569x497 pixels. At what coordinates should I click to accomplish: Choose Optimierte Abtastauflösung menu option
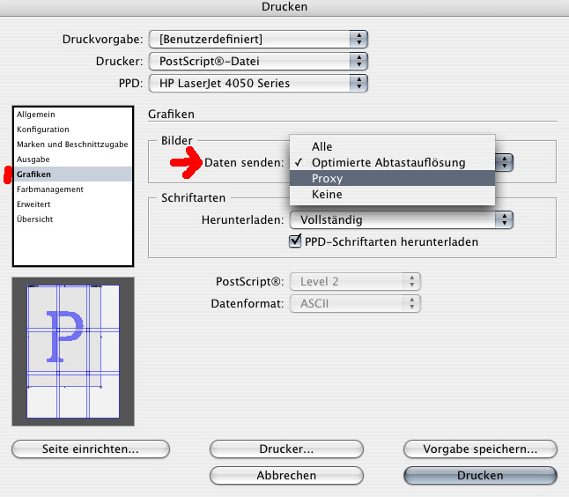392,163
